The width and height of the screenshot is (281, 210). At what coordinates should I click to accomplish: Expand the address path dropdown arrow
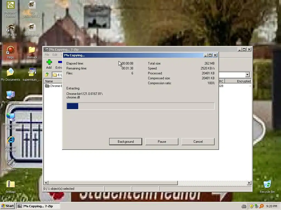(247, 75)
